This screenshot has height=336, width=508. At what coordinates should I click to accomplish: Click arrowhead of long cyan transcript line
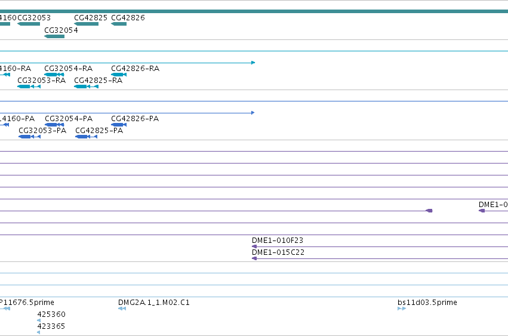point(253,63)
